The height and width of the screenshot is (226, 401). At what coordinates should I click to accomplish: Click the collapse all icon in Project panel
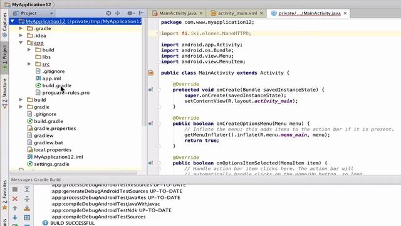click(x=118, y=13)
